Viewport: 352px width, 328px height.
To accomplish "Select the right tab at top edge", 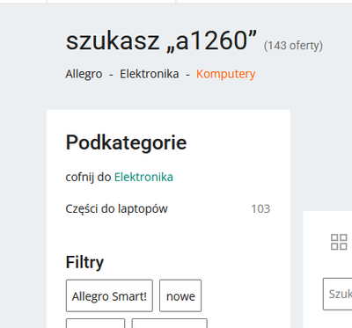I will click(x=264, y=2).
